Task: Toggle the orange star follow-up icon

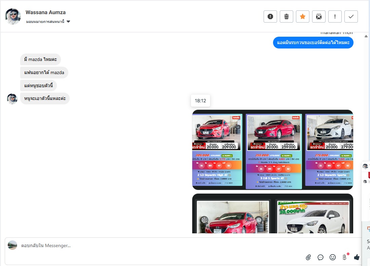Action: [303, 16]
